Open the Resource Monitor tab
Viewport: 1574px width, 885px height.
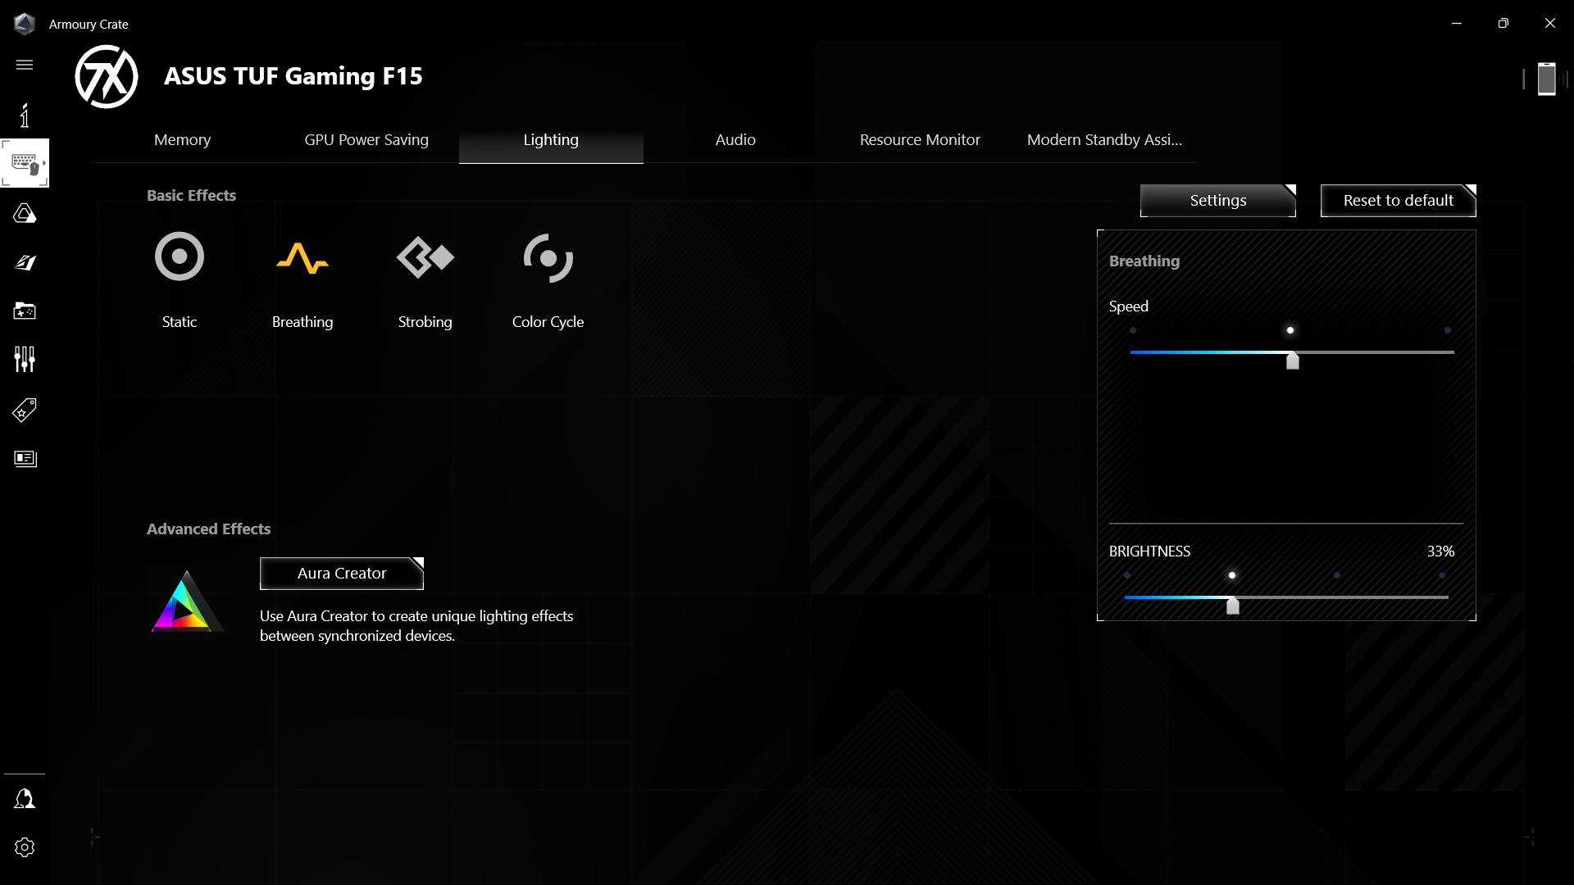click(x=920, y=140)
